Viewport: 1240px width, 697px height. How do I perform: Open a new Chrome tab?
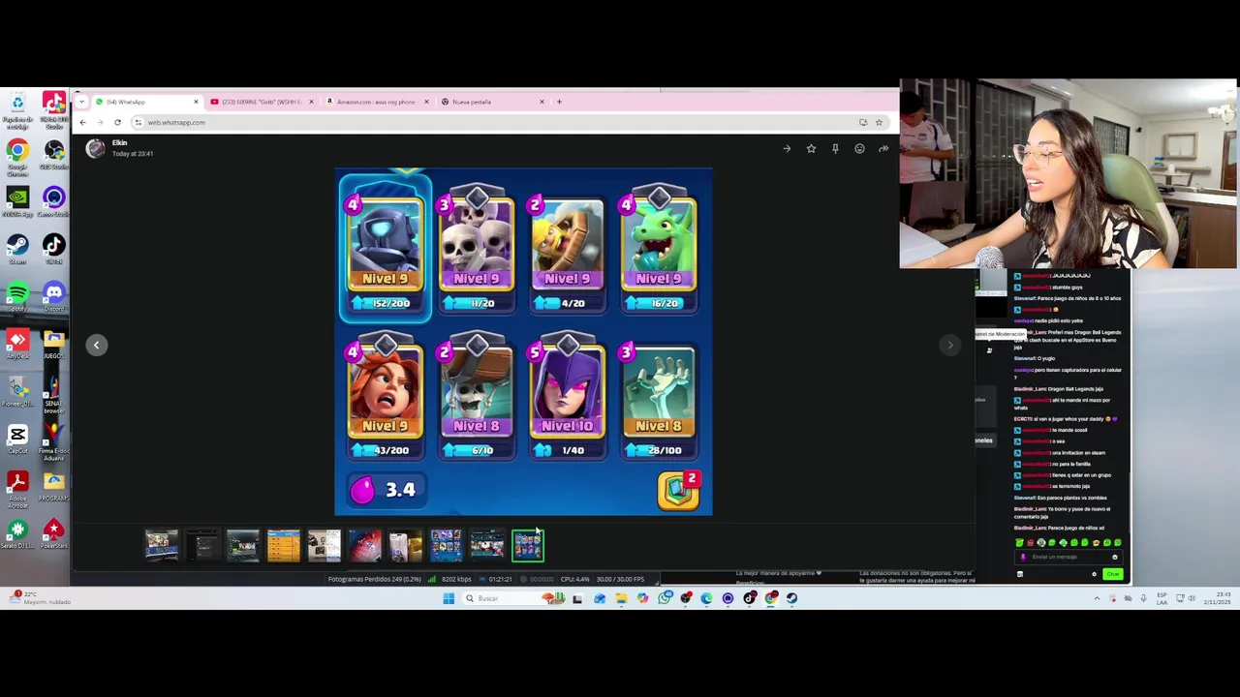559,102
